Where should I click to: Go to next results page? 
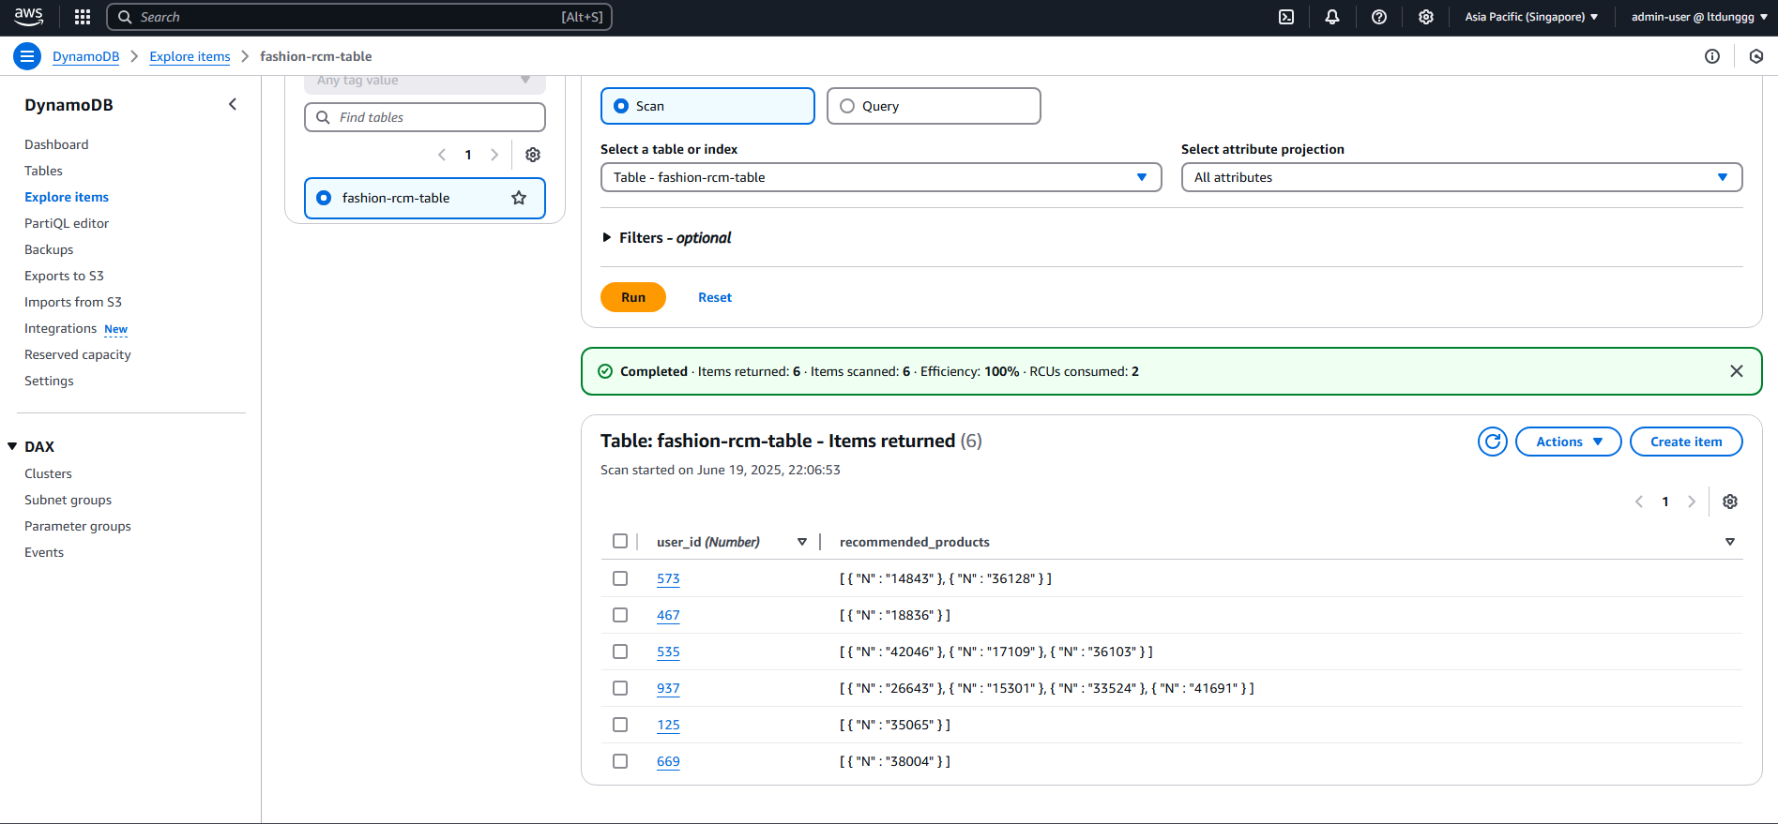[1692, 502]
